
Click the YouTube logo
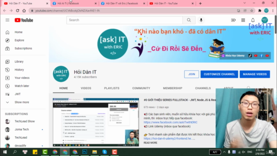tap(24, 20)
